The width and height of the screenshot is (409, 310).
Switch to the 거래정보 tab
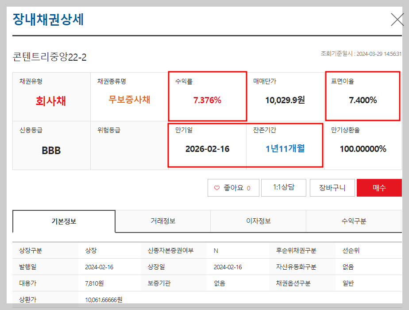163,221
